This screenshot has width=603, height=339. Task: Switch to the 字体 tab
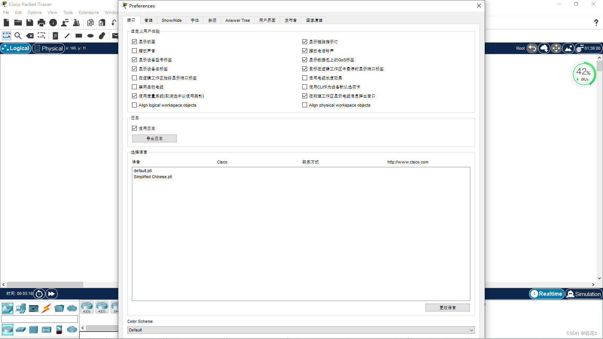195,20
